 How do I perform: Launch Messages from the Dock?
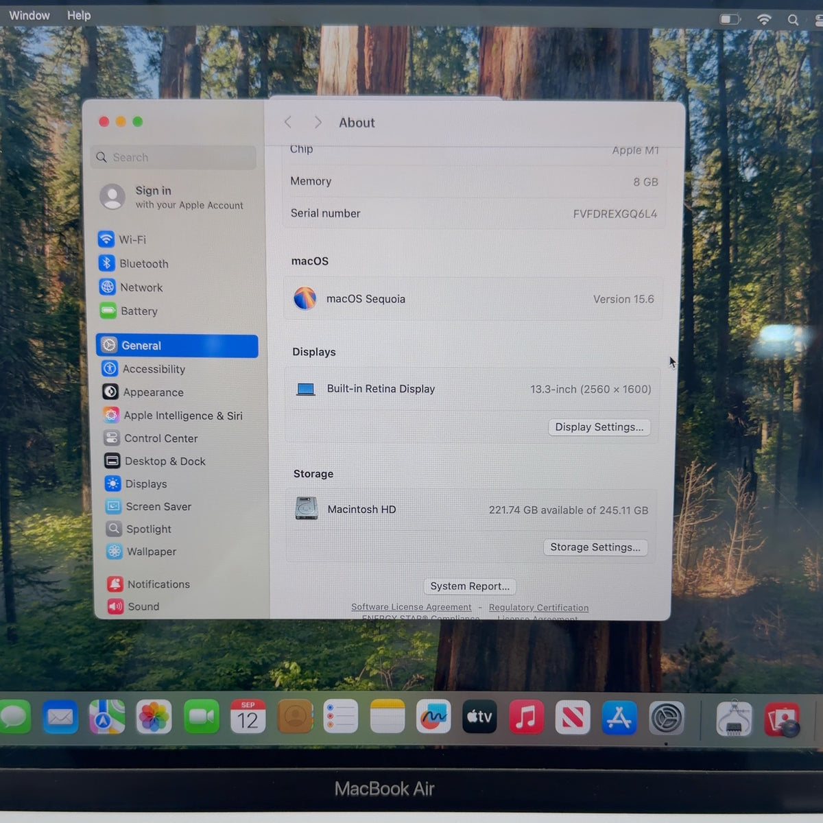pos(15,717)
